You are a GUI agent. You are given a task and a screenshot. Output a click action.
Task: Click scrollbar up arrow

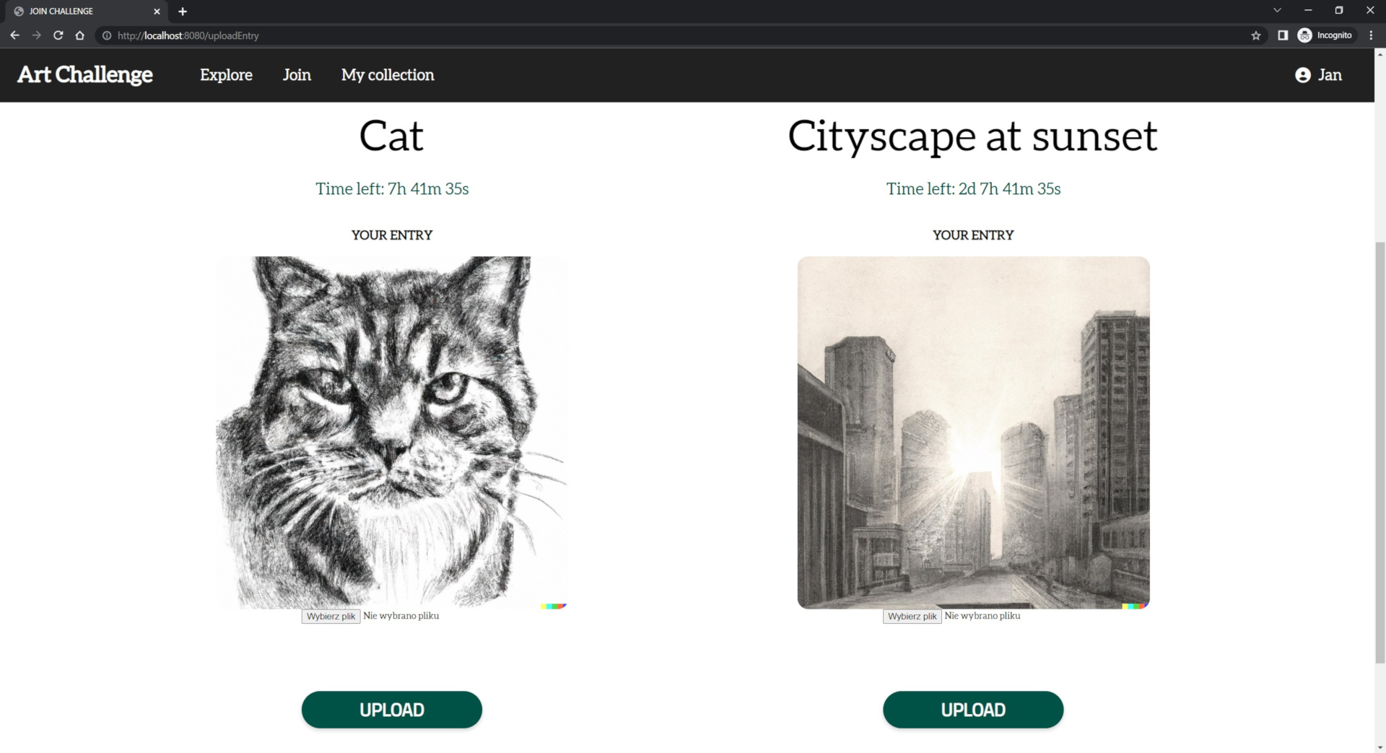pos(1380,54)
